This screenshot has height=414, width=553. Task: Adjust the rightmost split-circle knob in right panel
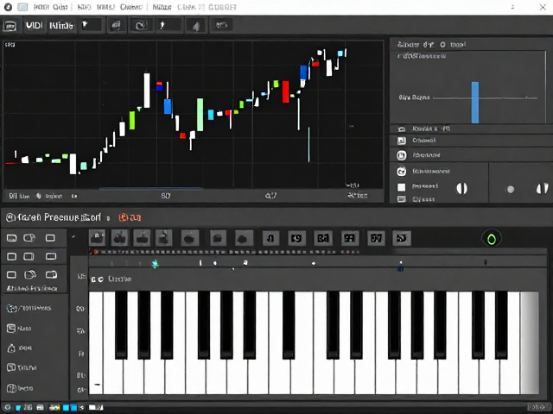click(x=542, y=188)
